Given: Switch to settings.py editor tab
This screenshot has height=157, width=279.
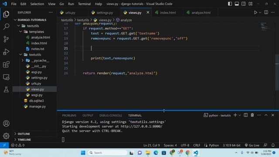Looking at the screenshot, I should [104, 13].
